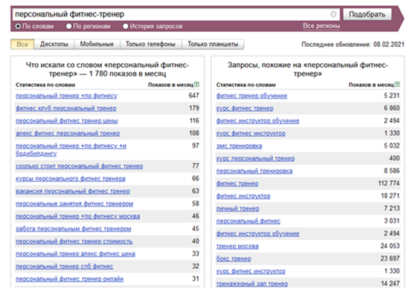Open 'персональный фитнес тренер цены' query link
415x289 pixels.
coord(67,121)
